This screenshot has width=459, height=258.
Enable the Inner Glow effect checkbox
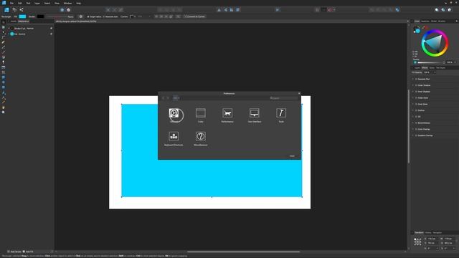tap(416, 104)
